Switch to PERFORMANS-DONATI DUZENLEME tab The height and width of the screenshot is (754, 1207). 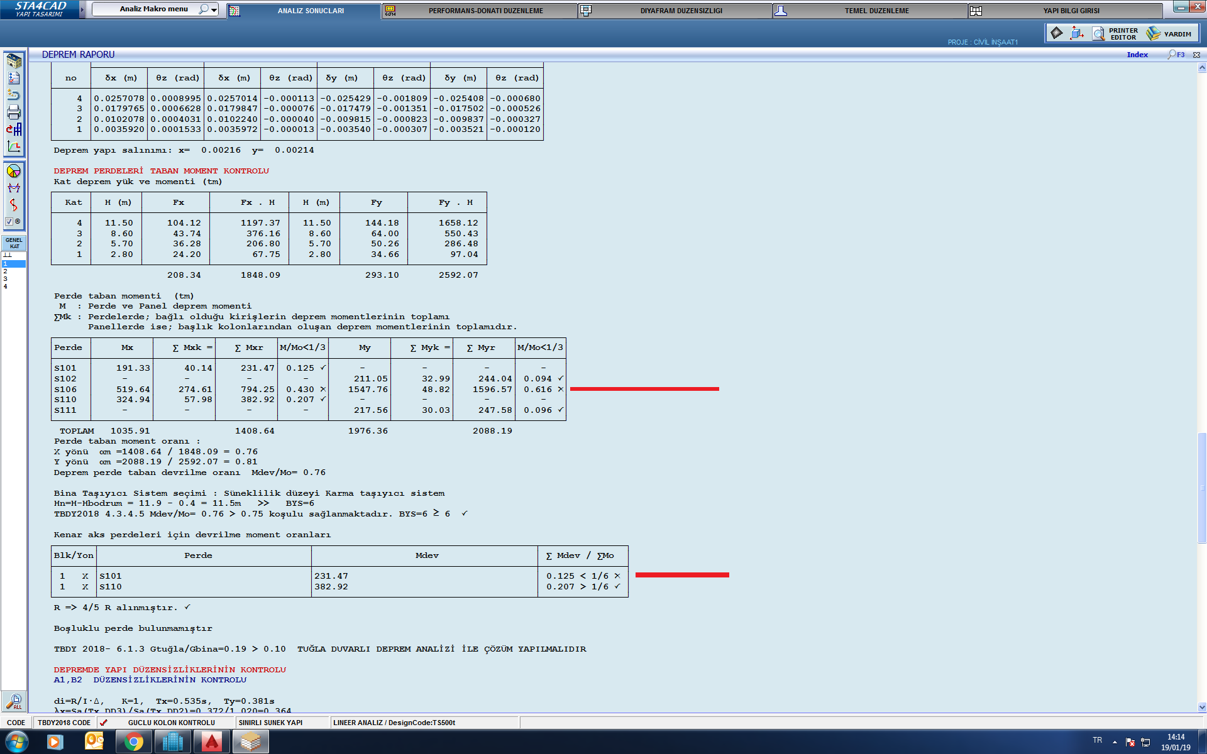tap(485, 11)
